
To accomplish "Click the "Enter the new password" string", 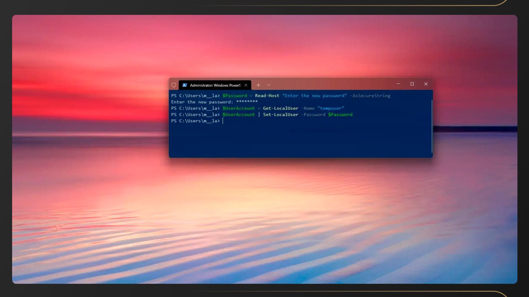I will pyautogui.click(x=314, y=96).
